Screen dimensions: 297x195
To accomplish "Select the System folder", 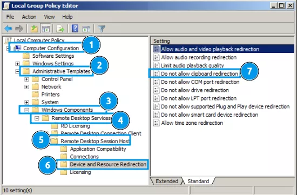I will 50,102.
